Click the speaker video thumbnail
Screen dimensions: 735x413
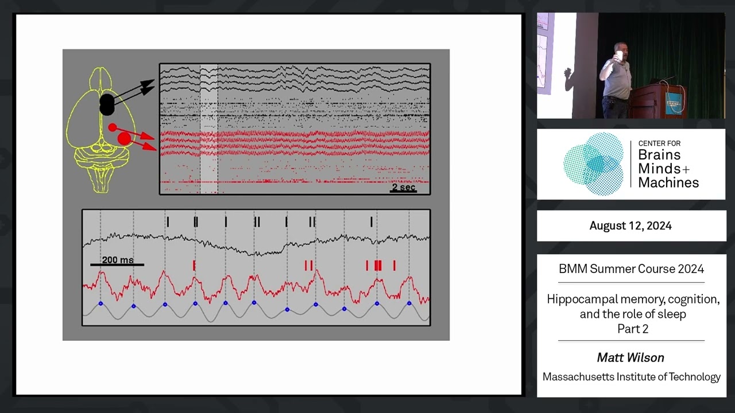[631, 65]
